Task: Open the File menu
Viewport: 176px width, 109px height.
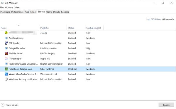Action: click(x=2, y=7)
